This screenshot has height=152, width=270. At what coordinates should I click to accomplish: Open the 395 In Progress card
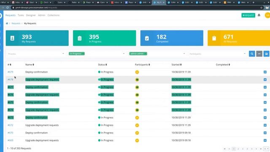coord(104,38)
